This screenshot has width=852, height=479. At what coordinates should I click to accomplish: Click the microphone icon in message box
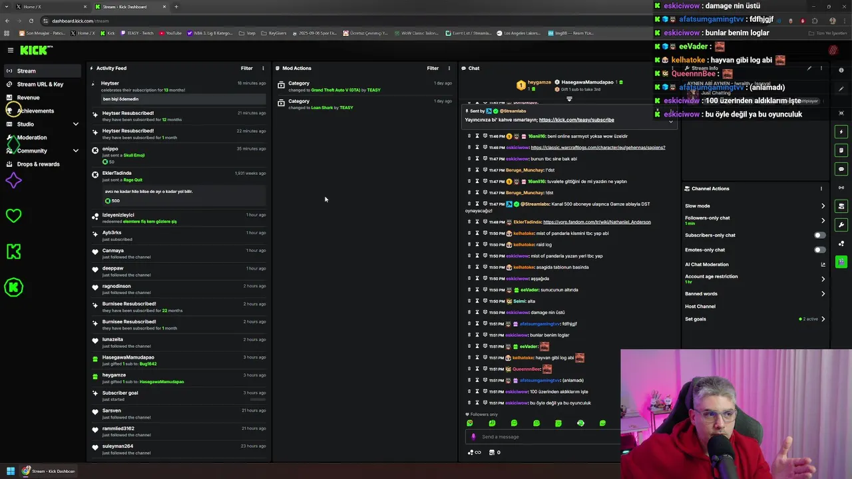pos(473,437)
